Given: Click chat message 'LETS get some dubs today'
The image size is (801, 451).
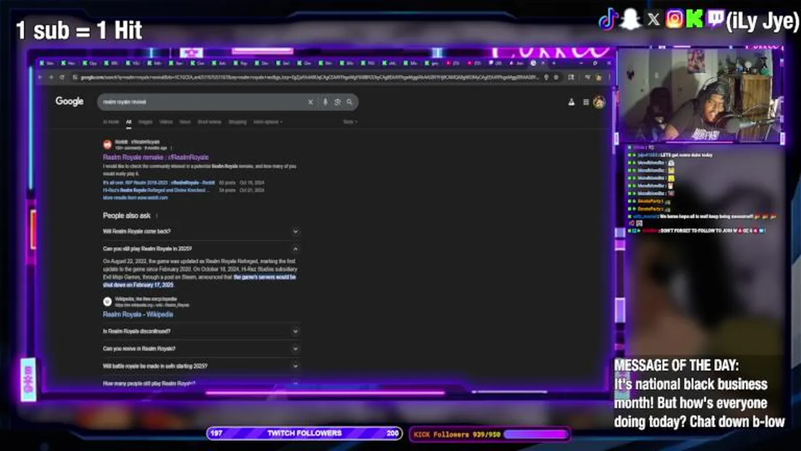Looking at the screenshot, I should tap(685, 155).
